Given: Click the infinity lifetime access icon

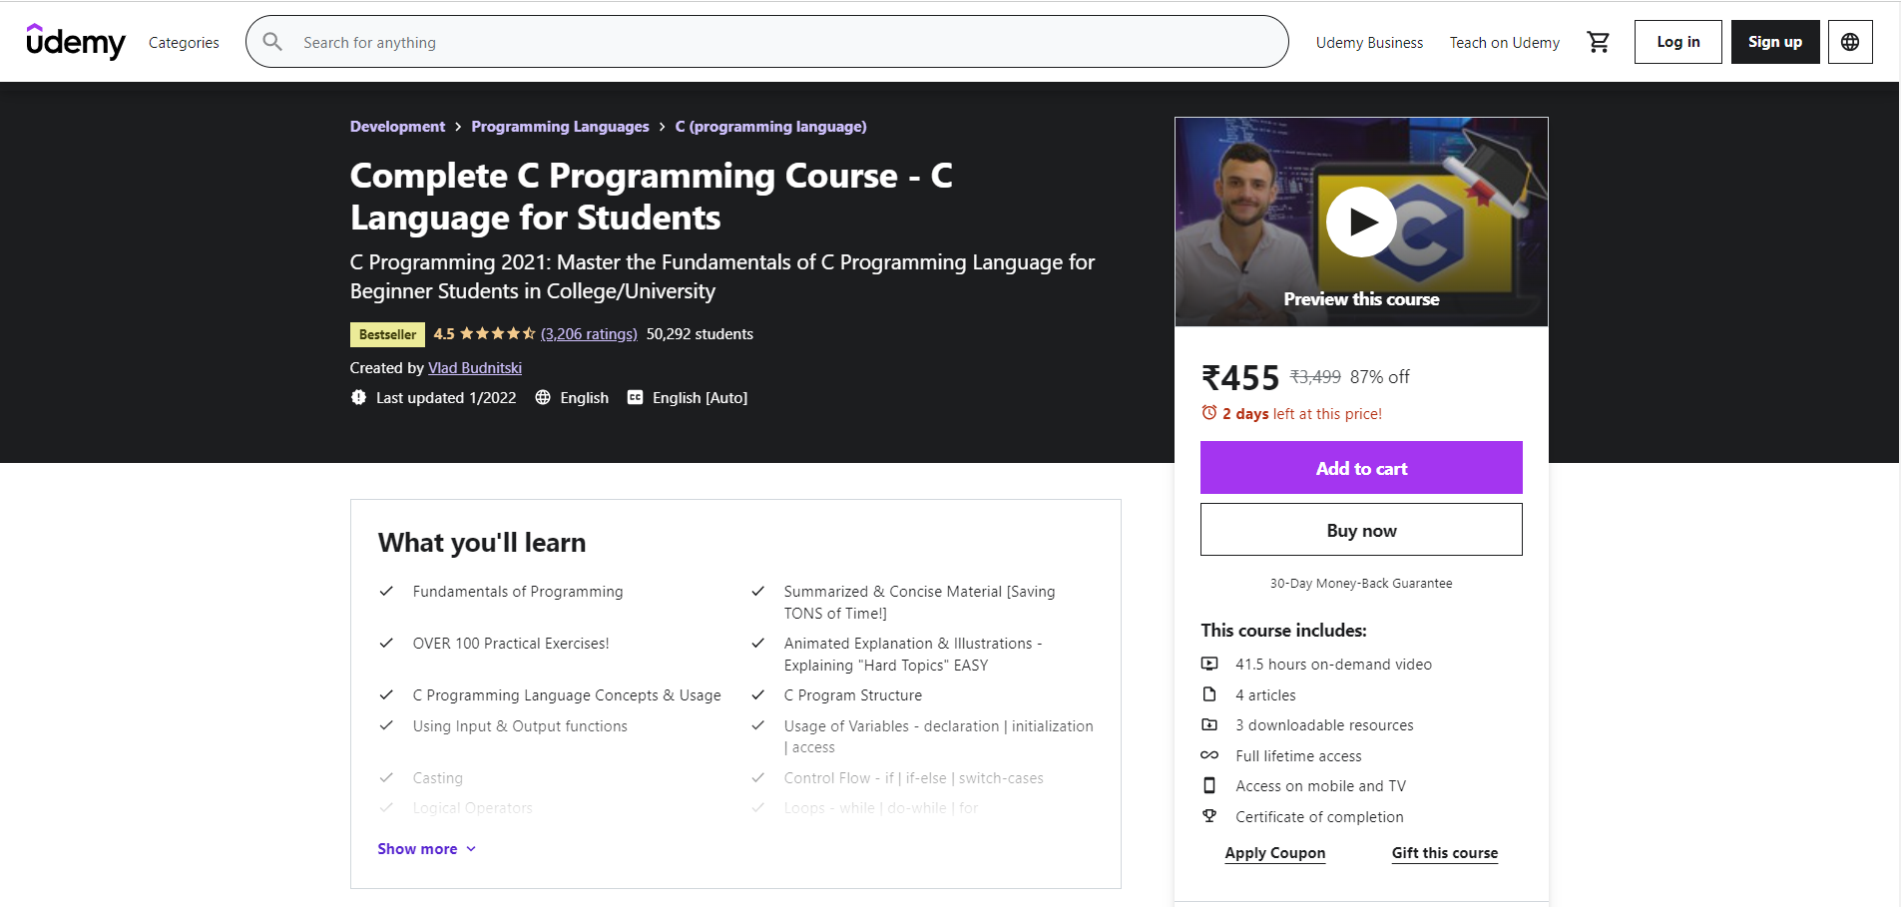Looking at the screenshot, I should (x=1209, y=755).
